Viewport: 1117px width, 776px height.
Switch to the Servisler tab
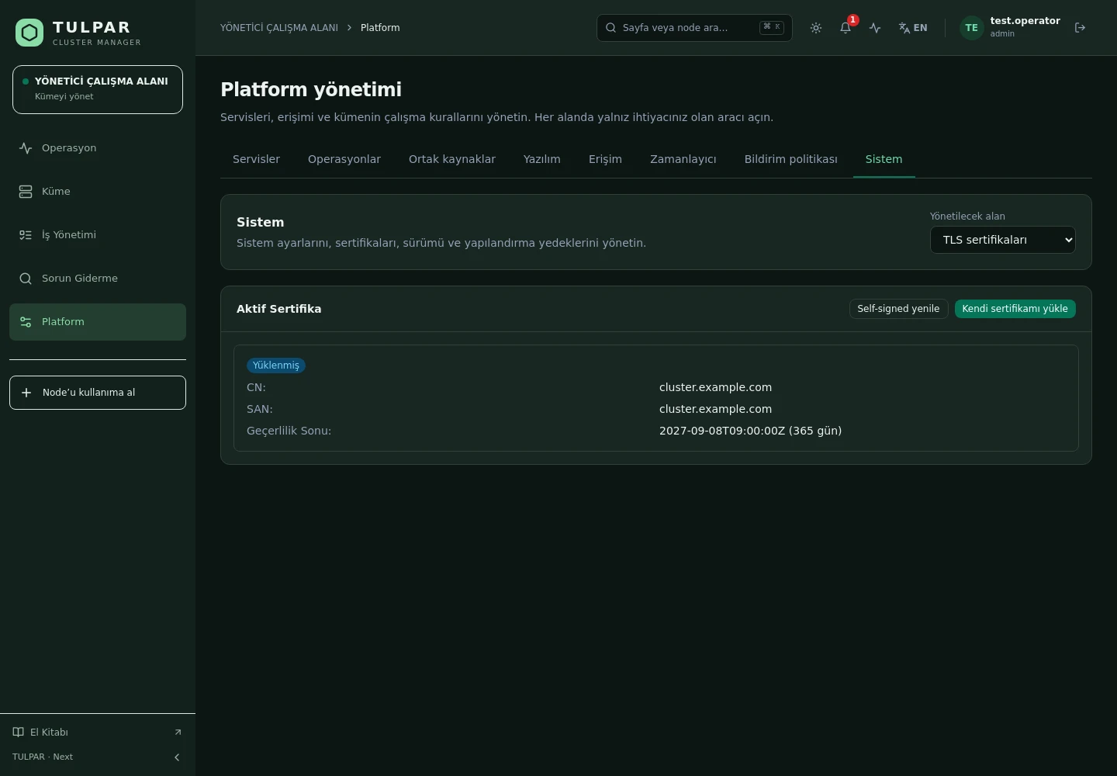[x=256, y=159]
